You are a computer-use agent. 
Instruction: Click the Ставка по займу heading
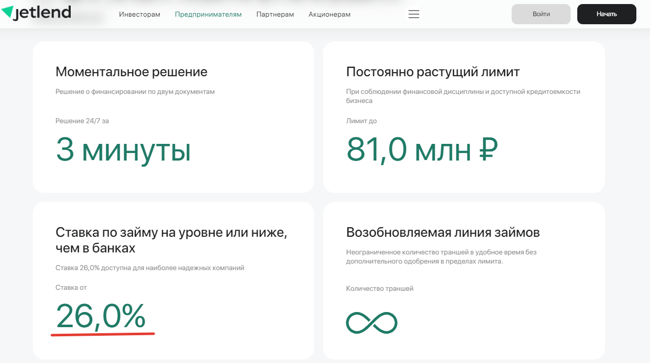pyautogui.click(x=171, y=240)
